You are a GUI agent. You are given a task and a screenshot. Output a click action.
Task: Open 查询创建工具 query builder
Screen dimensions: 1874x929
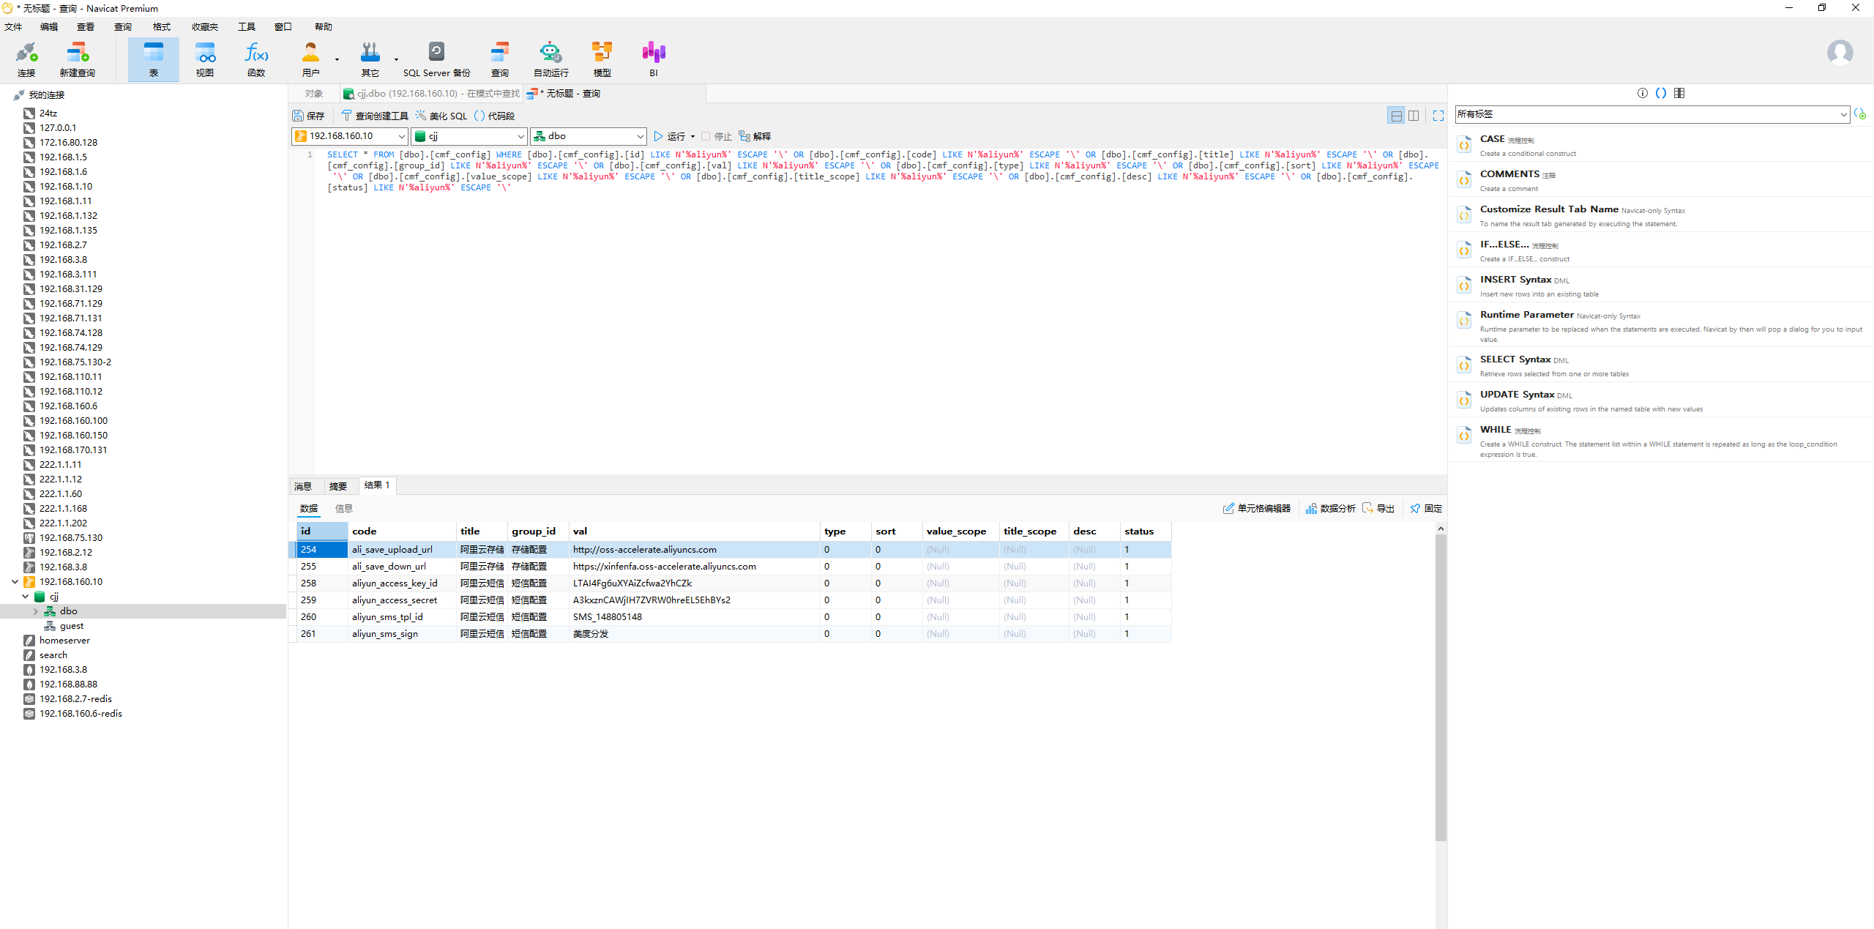tap(375, 116)
